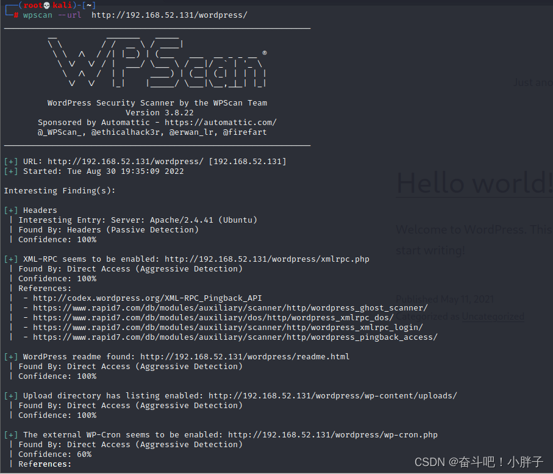Click the 'Version 3.8.22' line
Viewport: 553px width, 474px height.
[x=159, y=113]
